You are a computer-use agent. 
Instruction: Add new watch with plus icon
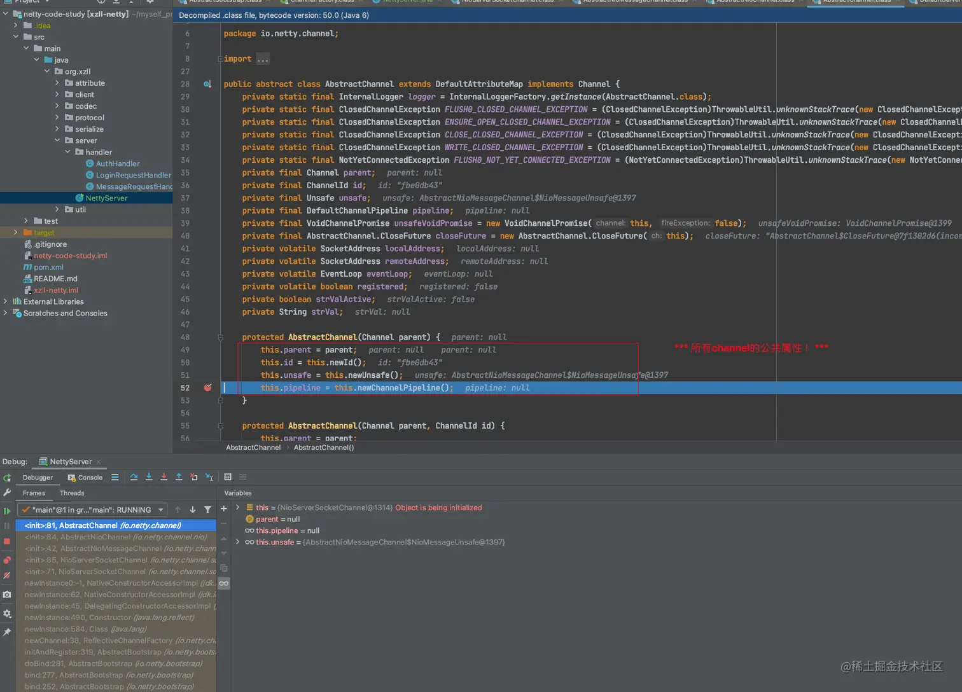pos(224,508)
